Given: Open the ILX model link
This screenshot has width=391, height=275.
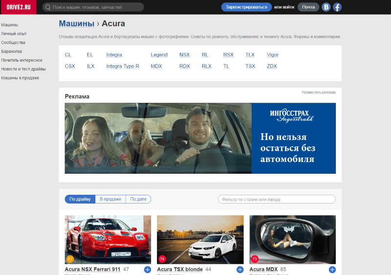Looking at the screenshot, I should tap(90, 66).
